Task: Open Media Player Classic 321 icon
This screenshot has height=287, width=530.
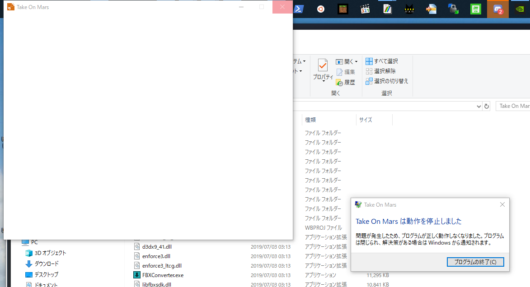Action: point(365,9)
